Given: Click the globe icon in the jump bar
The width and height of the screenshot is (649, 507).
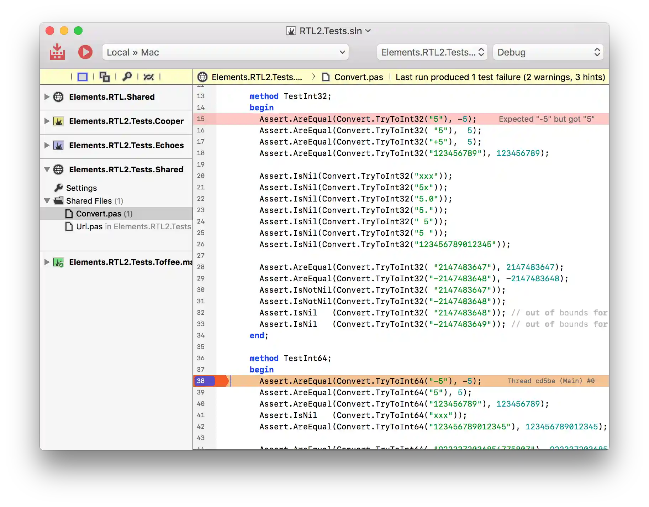Looking at the screenshot, I should click(202, 77).
